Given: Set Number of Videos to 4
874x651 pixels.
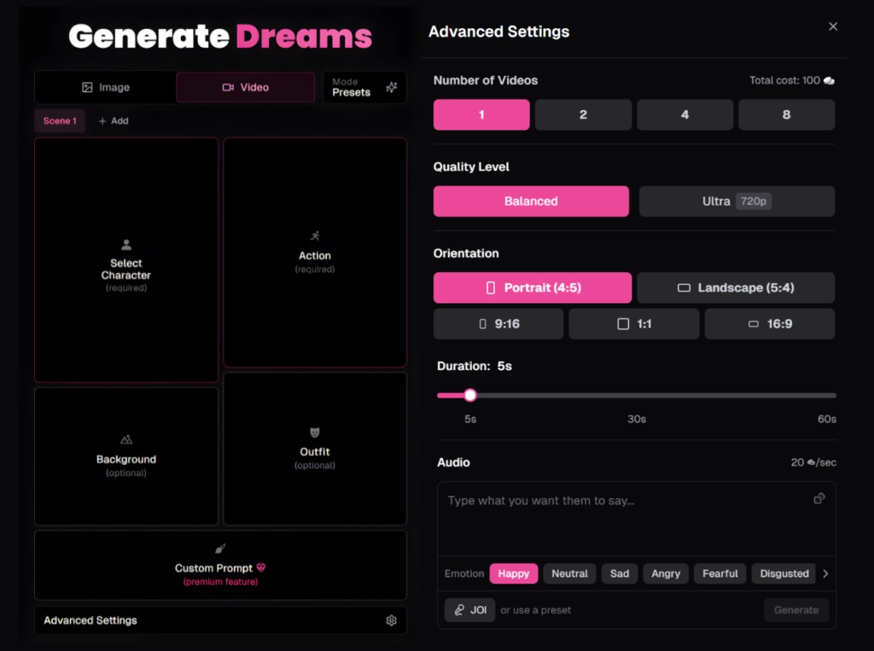Looking at the screenshot, I should [685, 114].
